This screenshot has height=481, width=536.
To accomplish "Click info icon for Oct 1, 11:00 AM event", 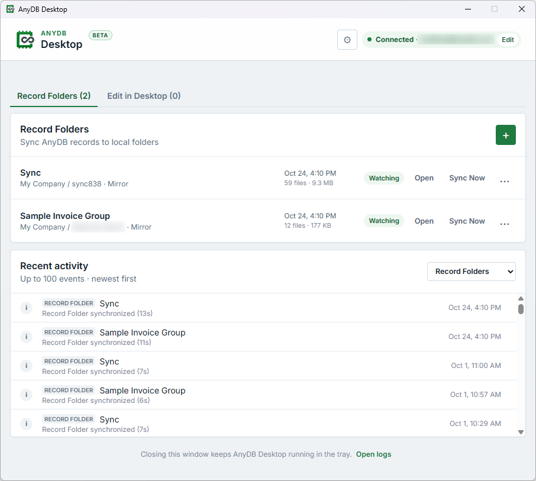I will 26,366.
